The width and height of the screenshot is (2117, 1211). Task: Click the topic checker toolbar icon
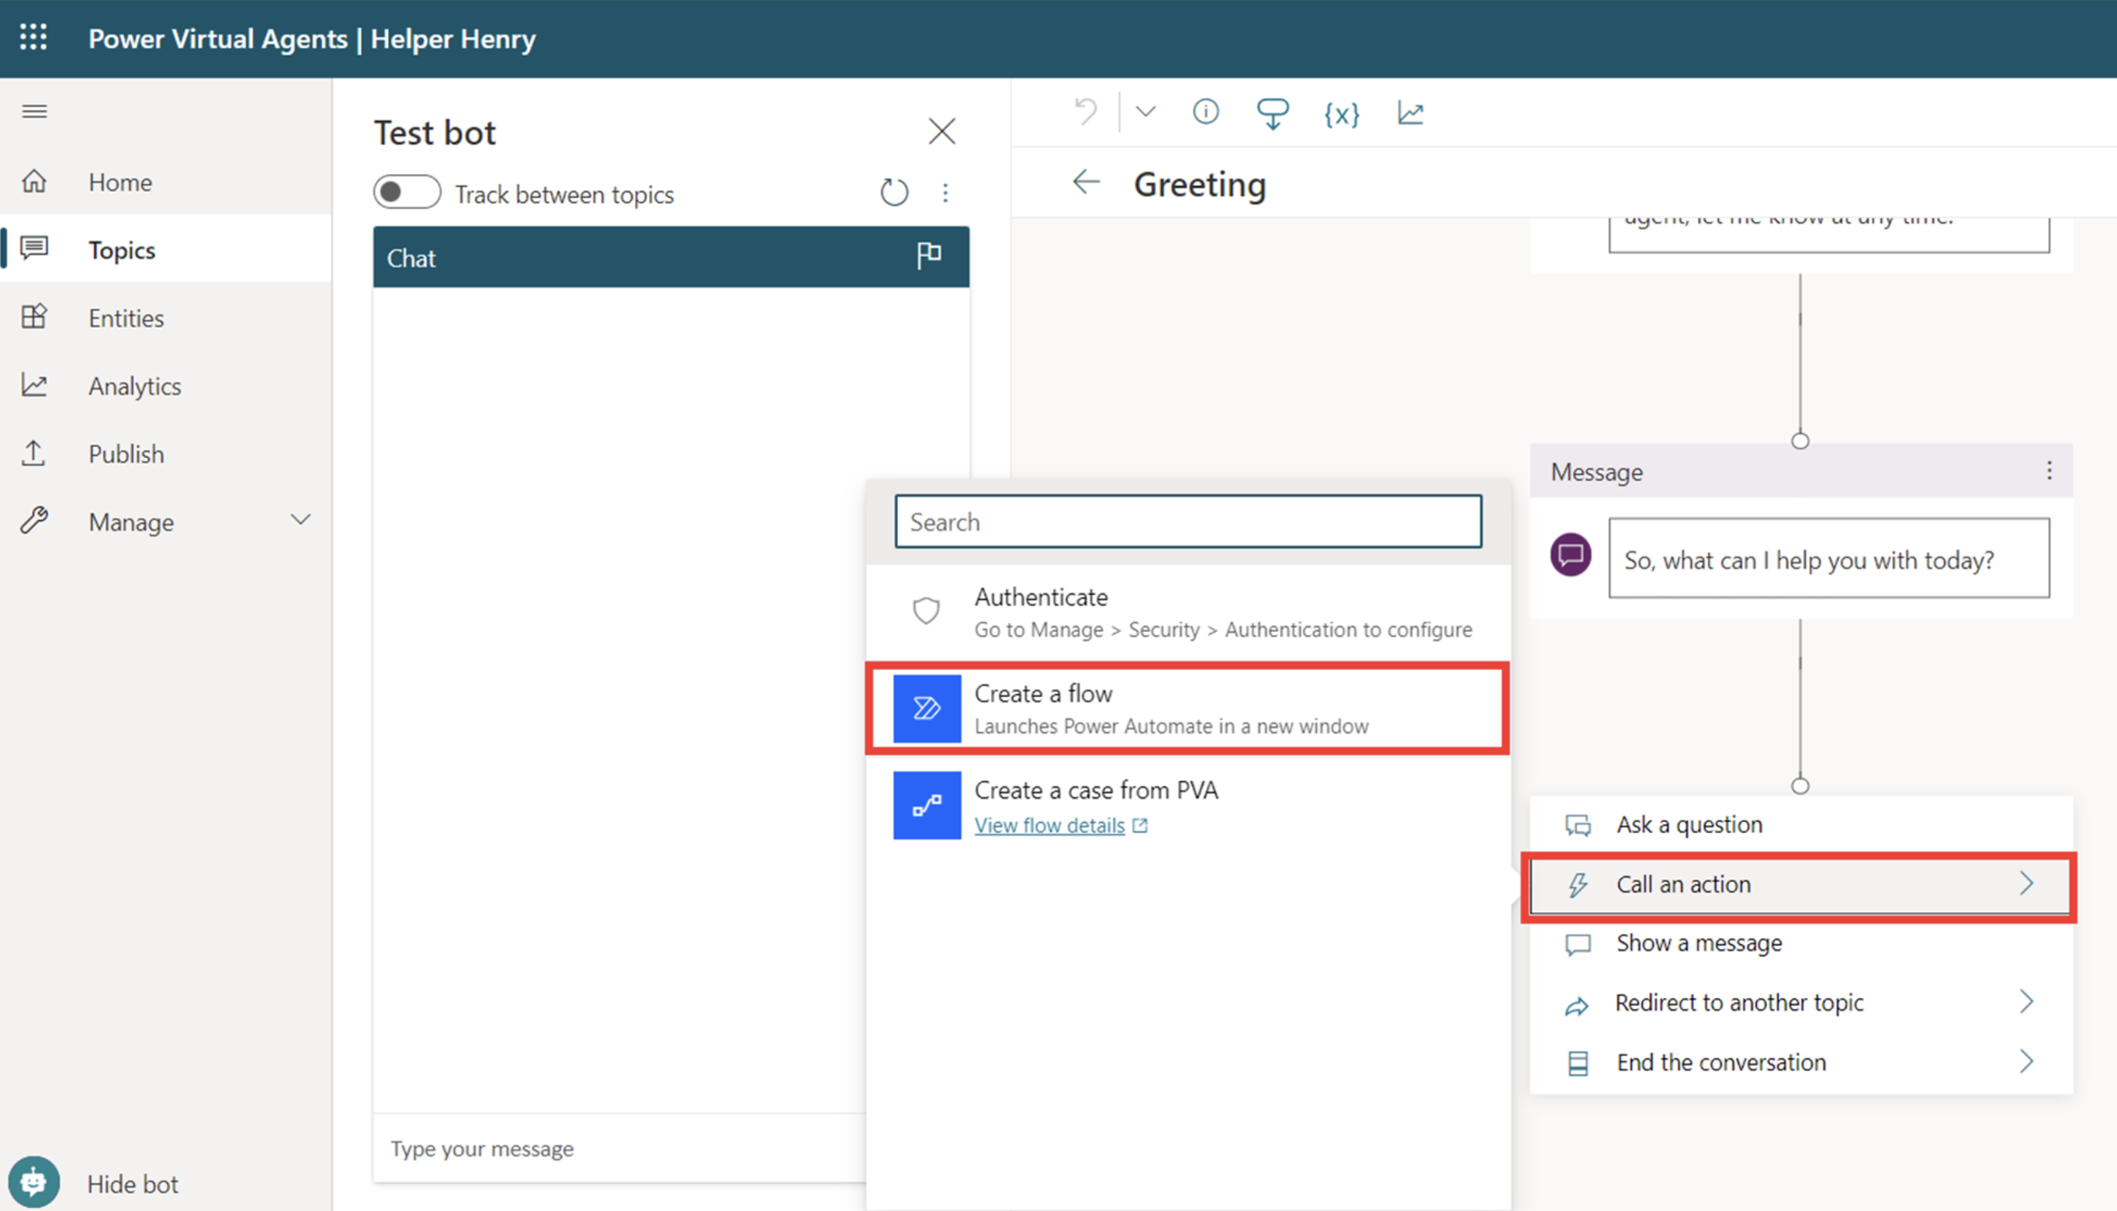tap(1272, 113)
